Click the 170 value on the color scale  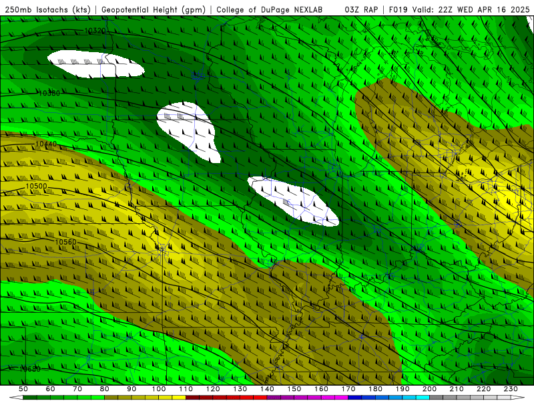coord(348,389)
